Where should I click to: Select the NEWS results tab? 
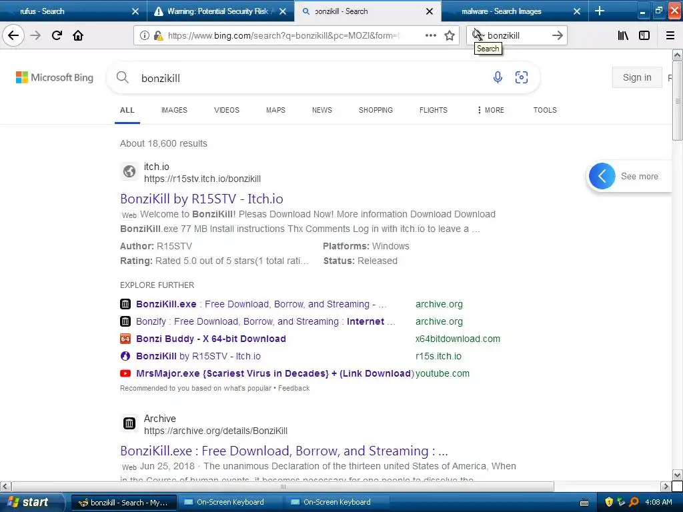pyautogui.click(x=322, y=110)
